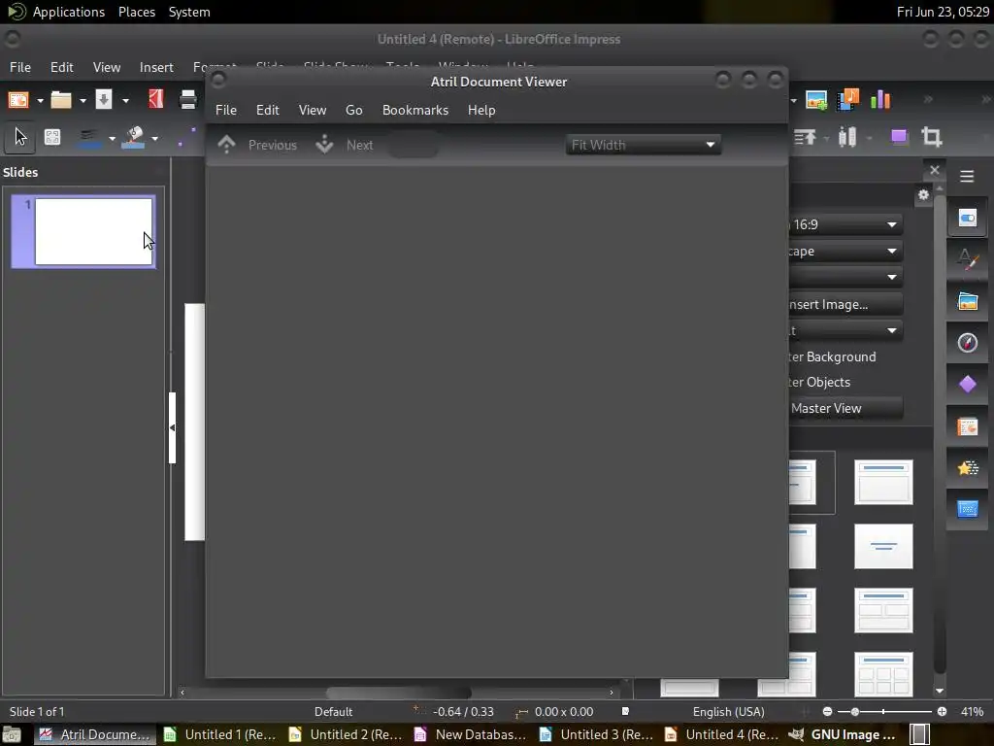Open the 16:9 slide format dropdown
The height and width of the screenshot is (746, 994).
point(845,224)
